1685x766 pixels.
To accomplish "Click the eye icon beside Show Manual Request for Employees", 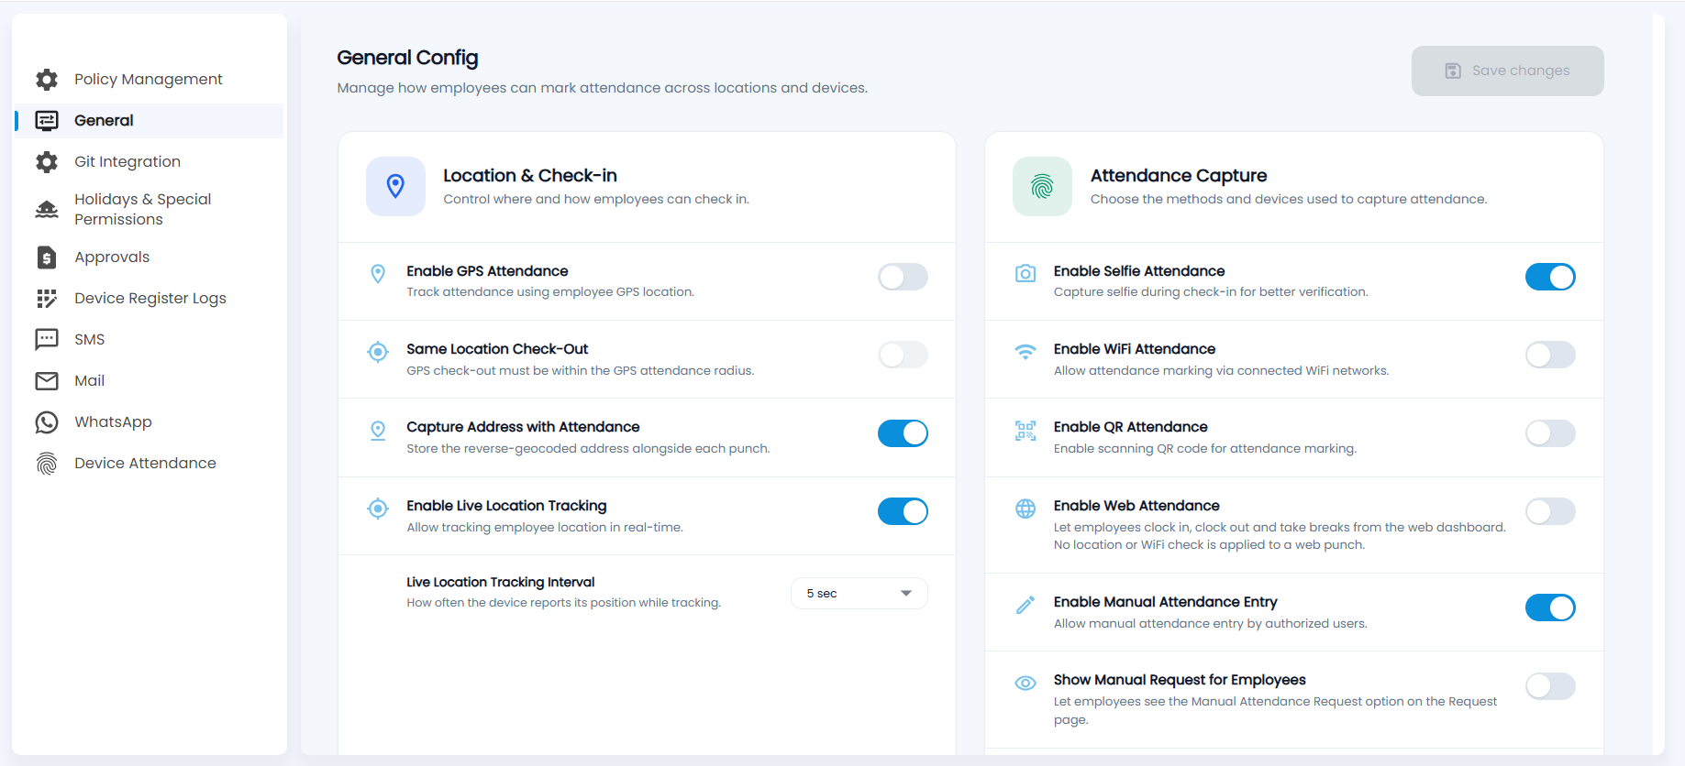I will pos(1025,684).
